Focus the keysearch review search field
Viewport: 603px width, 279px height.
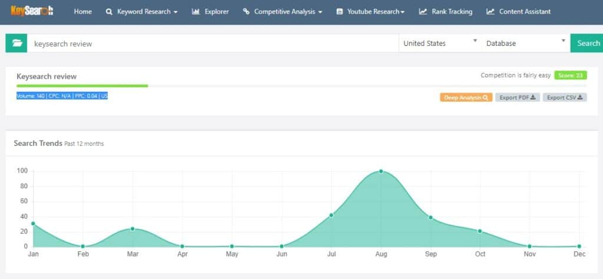[x=213, y=44]
